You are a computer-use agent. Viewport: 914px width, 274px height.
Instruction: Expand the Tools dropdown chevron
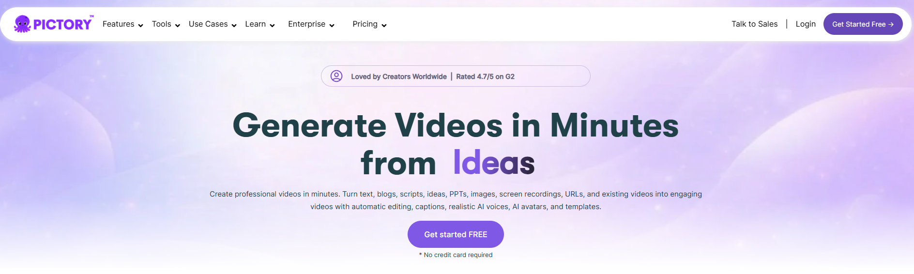tap(177, 26)
